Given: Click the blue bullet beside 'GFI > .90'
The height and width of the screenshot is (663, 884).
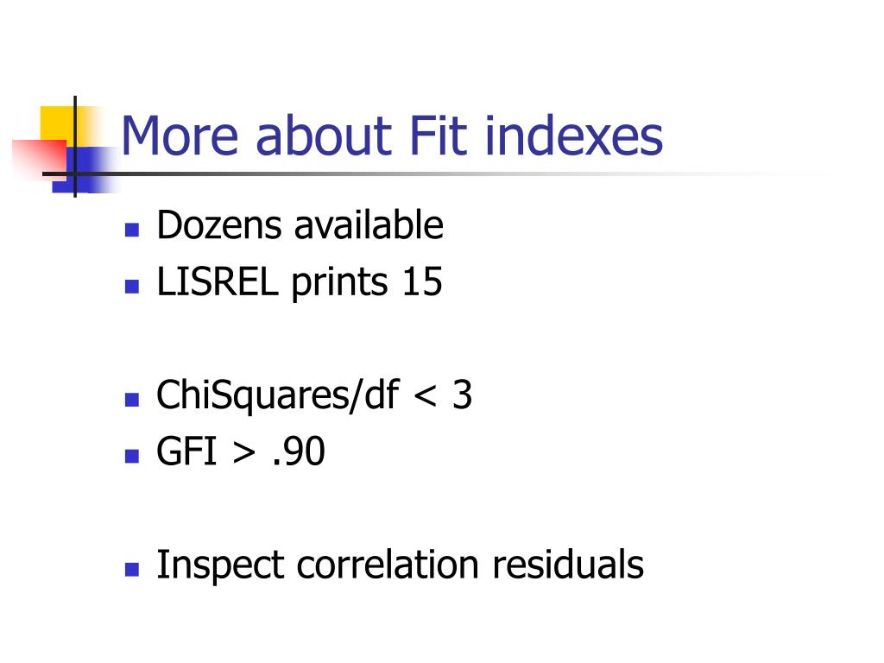Looking at the screenshot, I should point(132,456).
